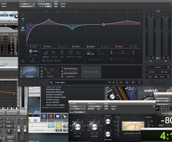Choose Gentle Exciting preset in list
This screenshot has height=142, width=172.
point(52,100)
